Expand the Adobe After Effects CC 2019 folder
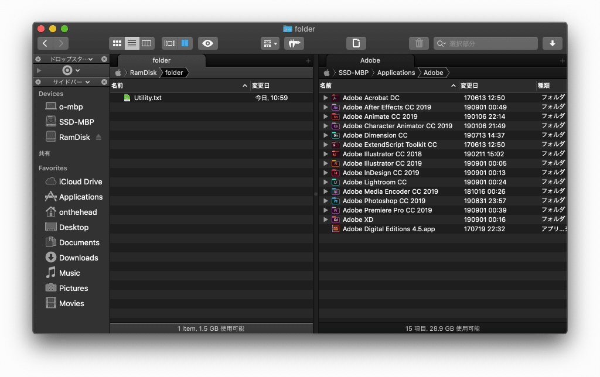 (325, 107)
